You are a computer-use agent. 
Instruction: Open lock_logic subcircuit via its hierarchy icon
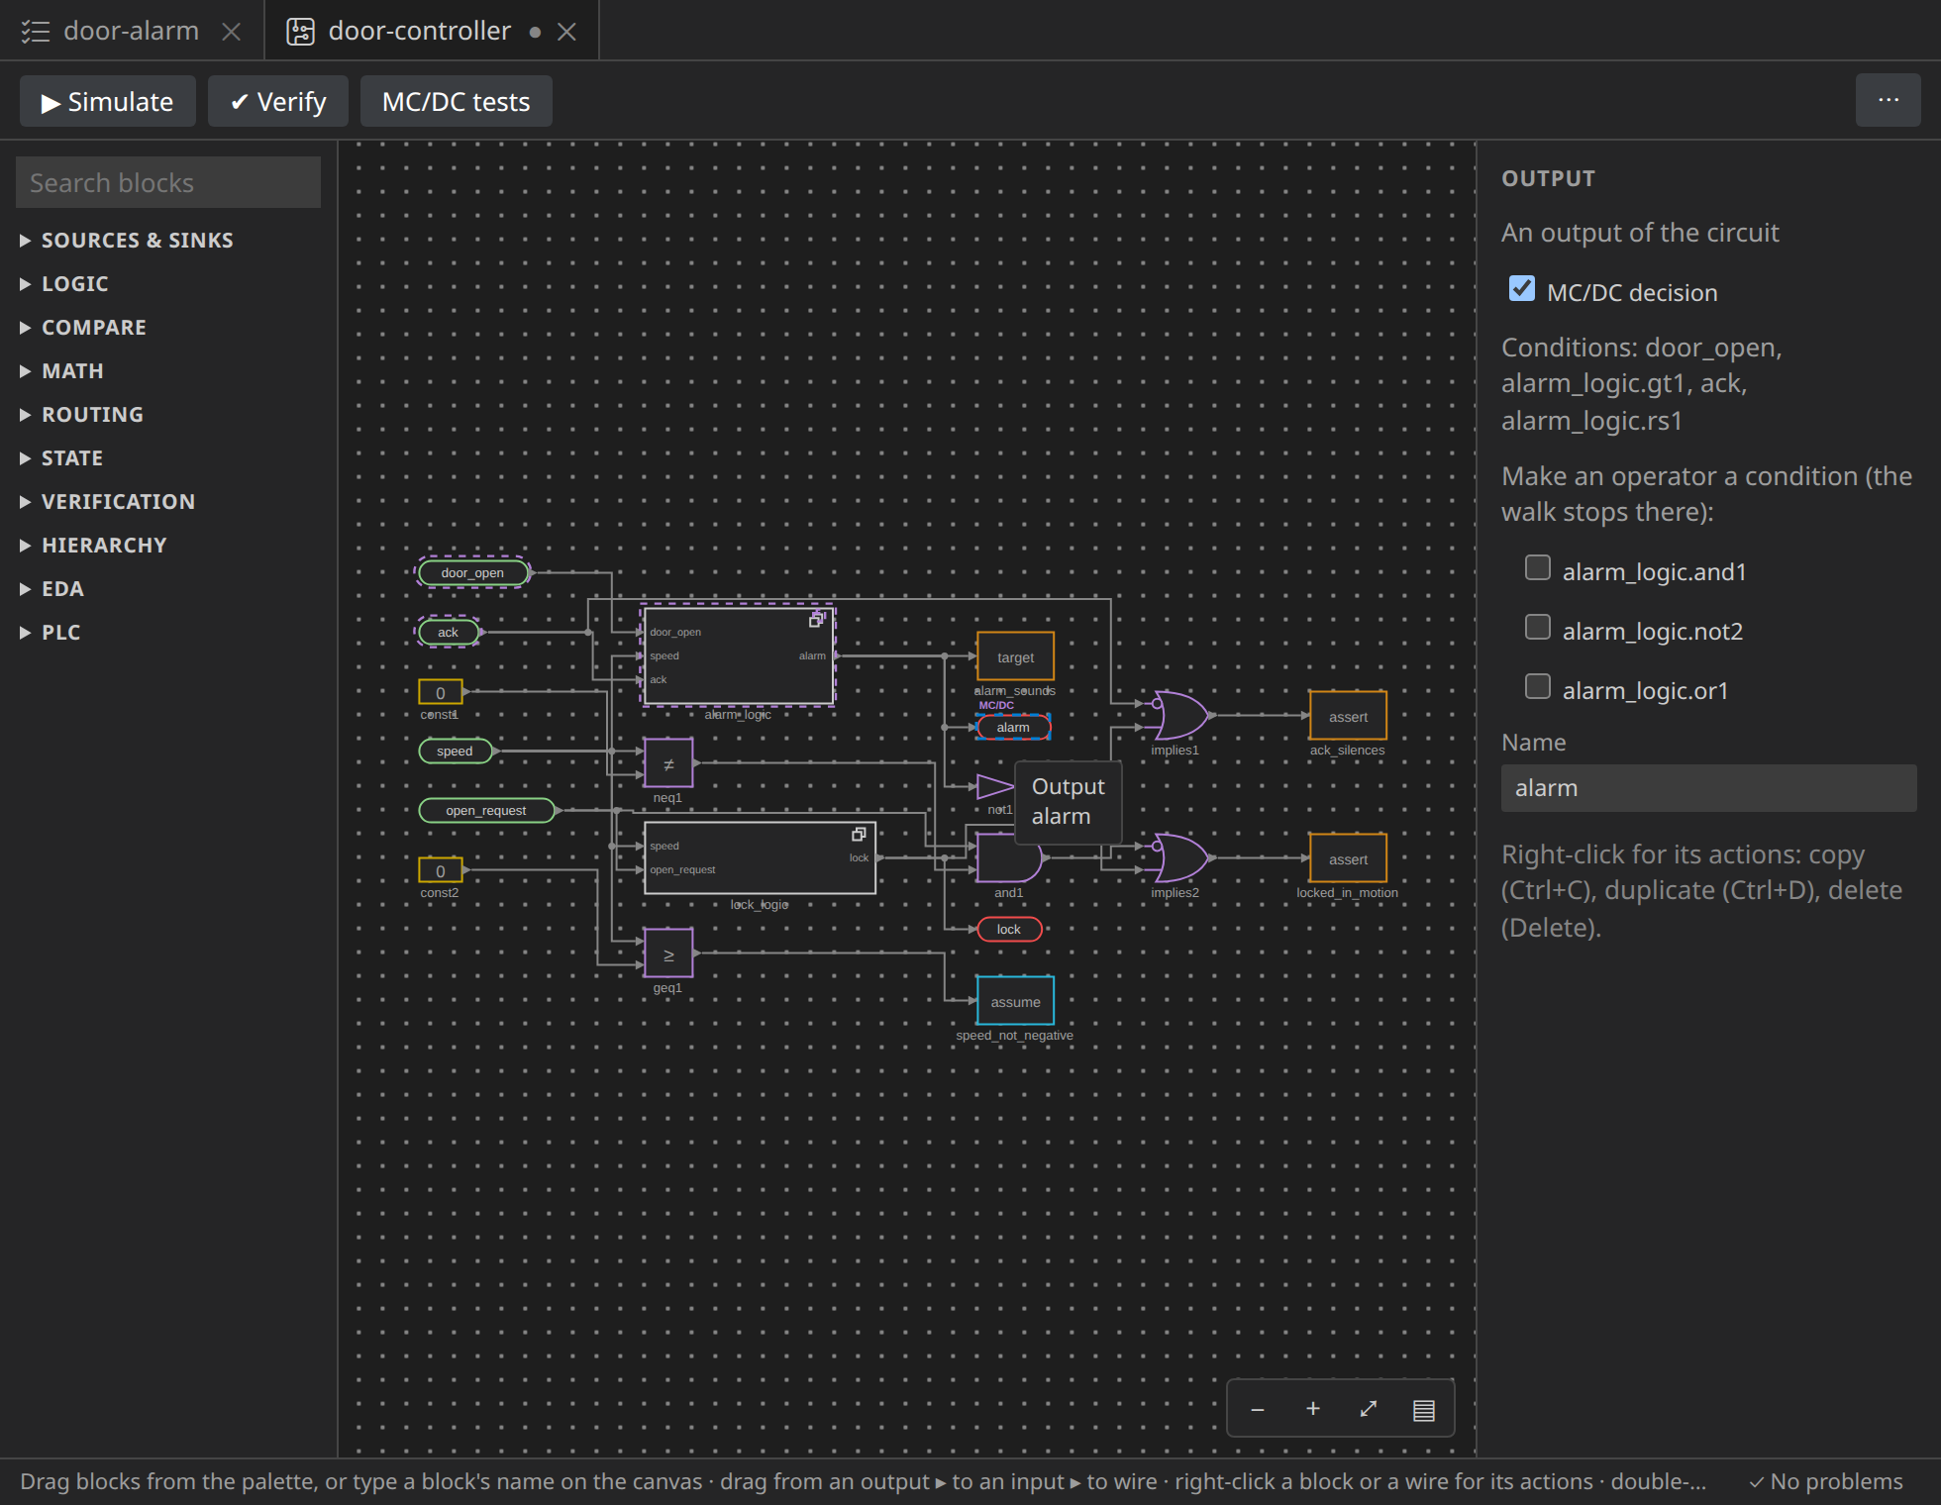pyautogui.click(x=859, y=834)
